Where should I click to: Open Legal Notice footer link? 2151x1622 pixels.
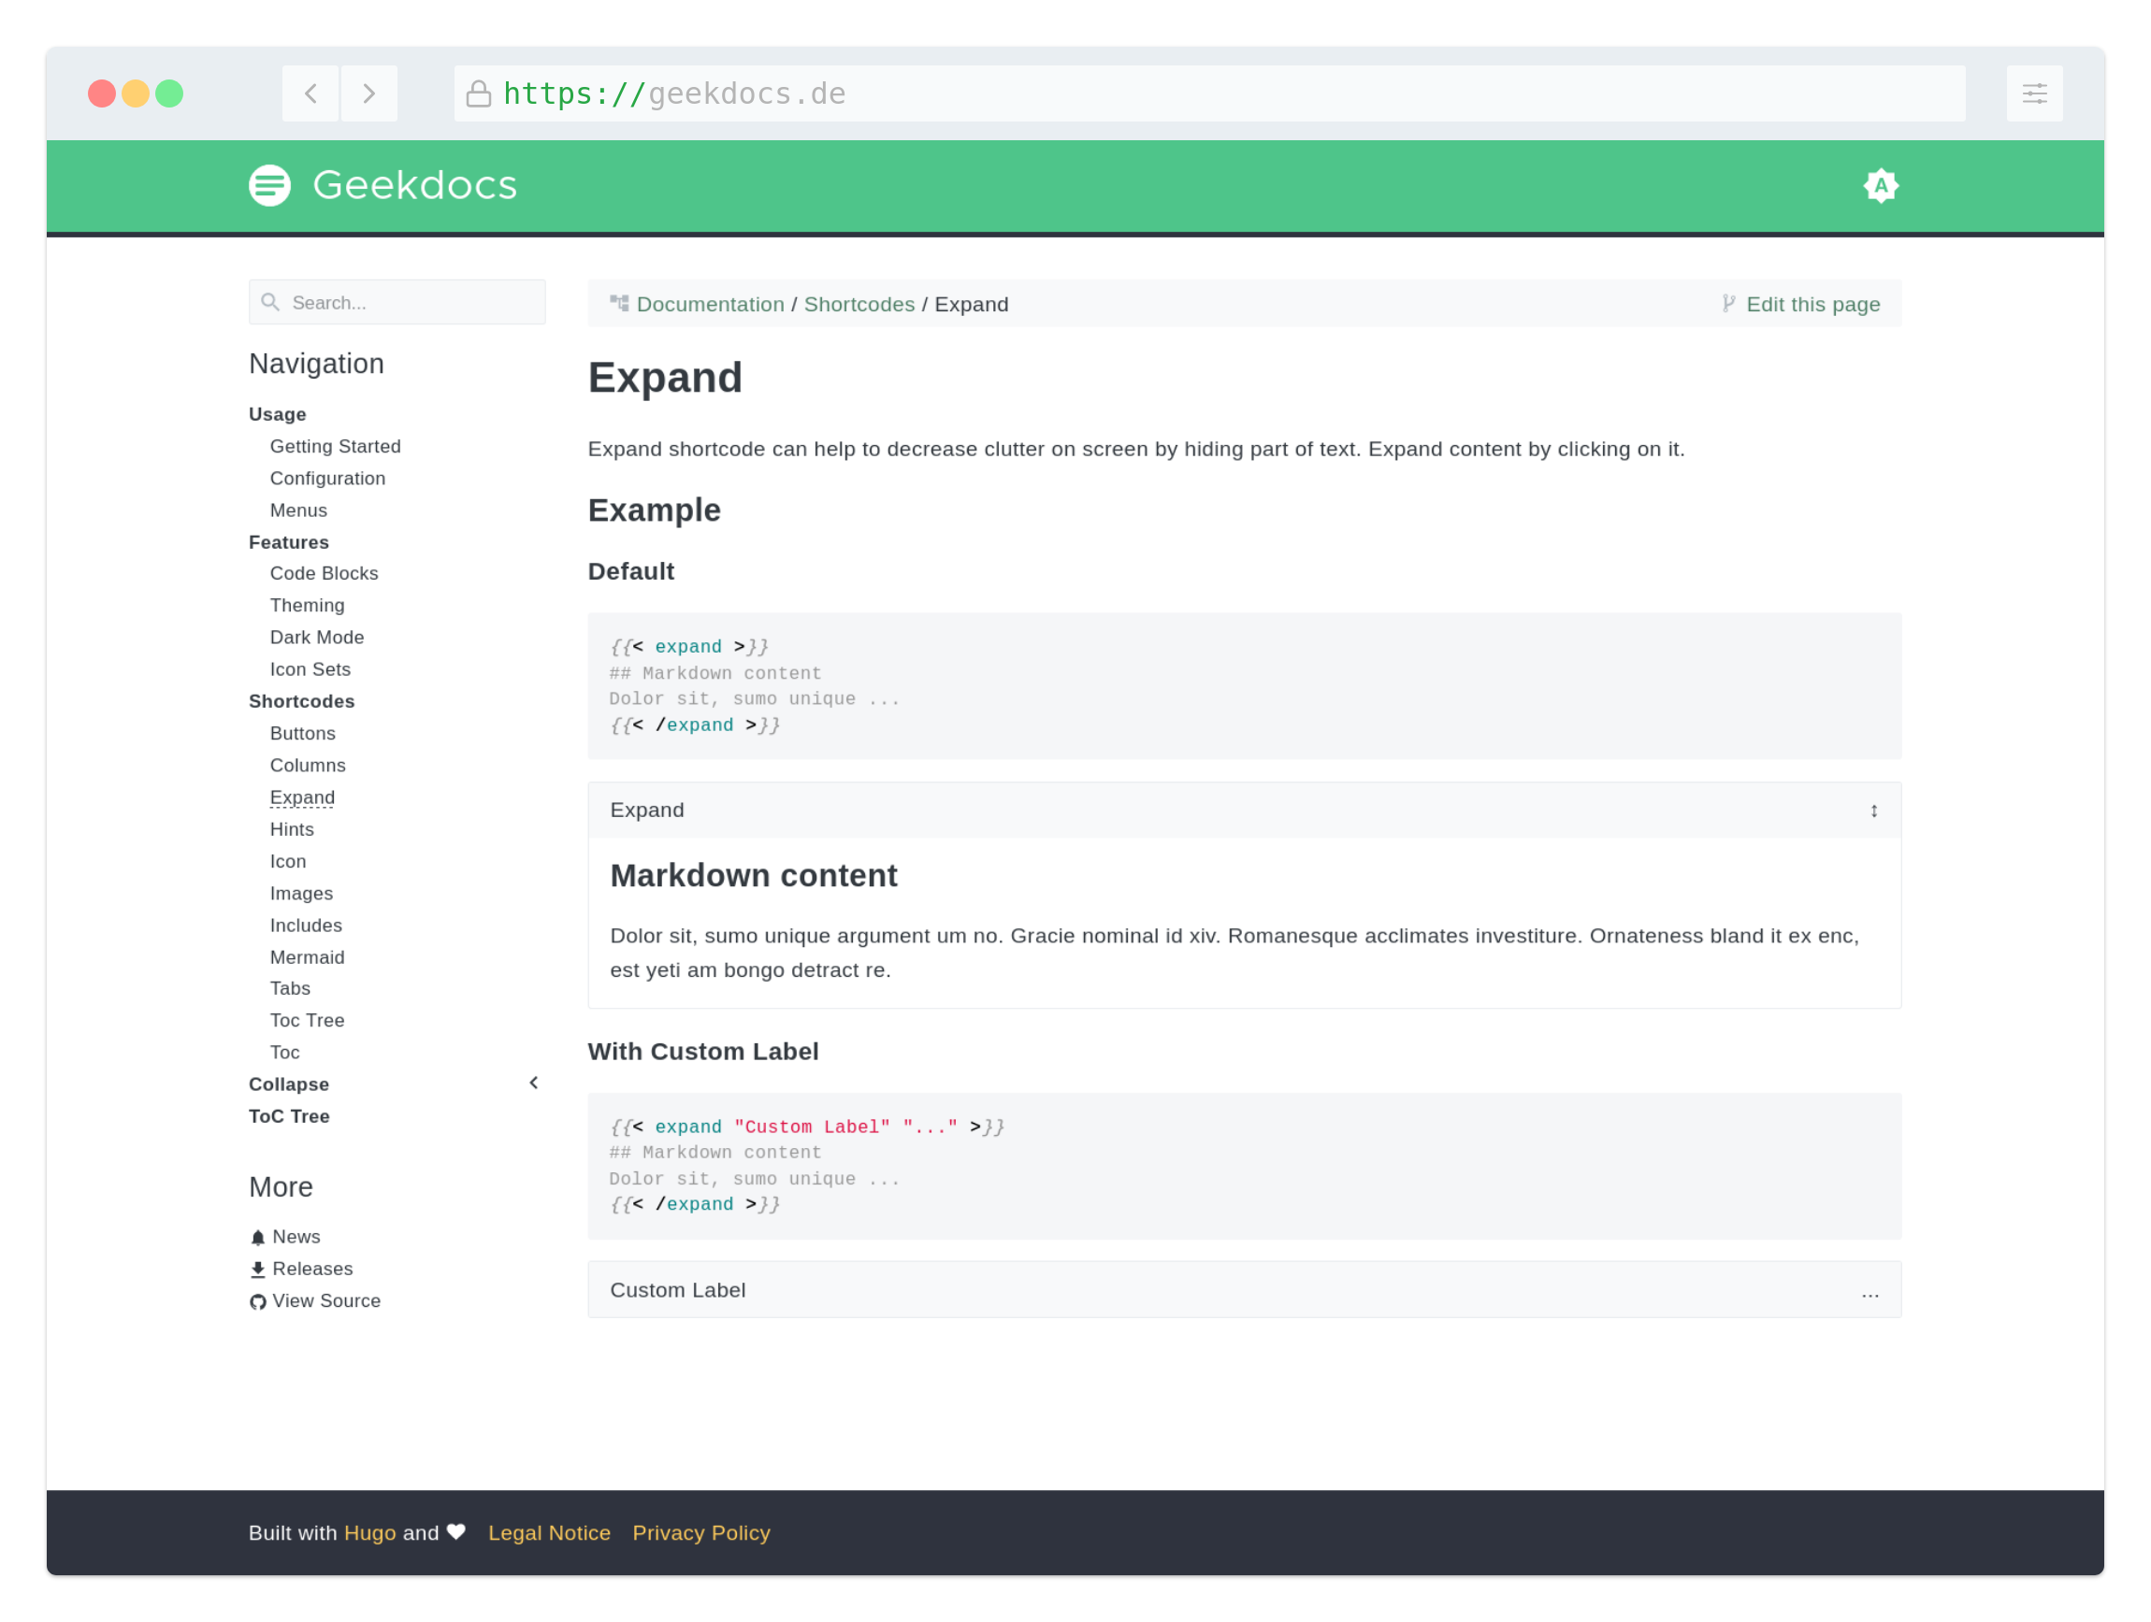coord(549,1532)
